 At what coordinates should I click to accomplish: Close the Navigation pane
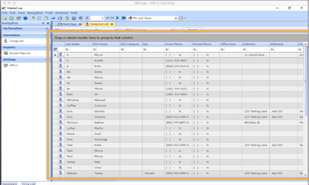tap(48, 23)
